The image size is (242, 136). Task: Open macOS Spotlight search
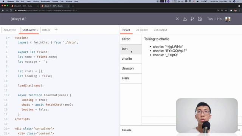pos(230,2)
